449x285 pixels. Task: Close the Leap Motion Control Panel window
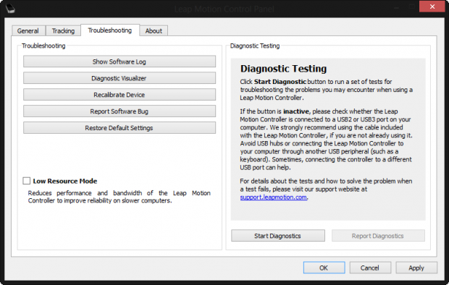pyautogui.click(x=432, y=7)
